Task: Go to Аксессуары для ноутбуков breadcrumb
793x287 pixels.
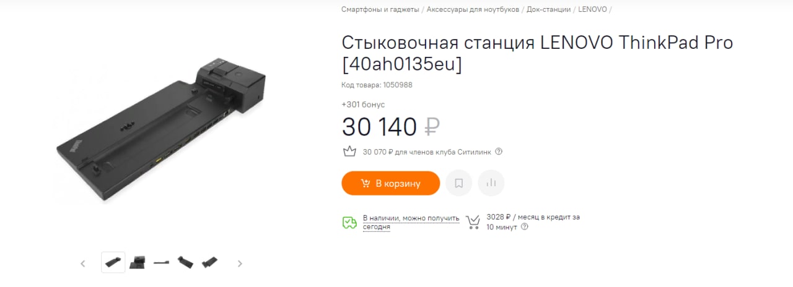Action: tap(473, 9)
